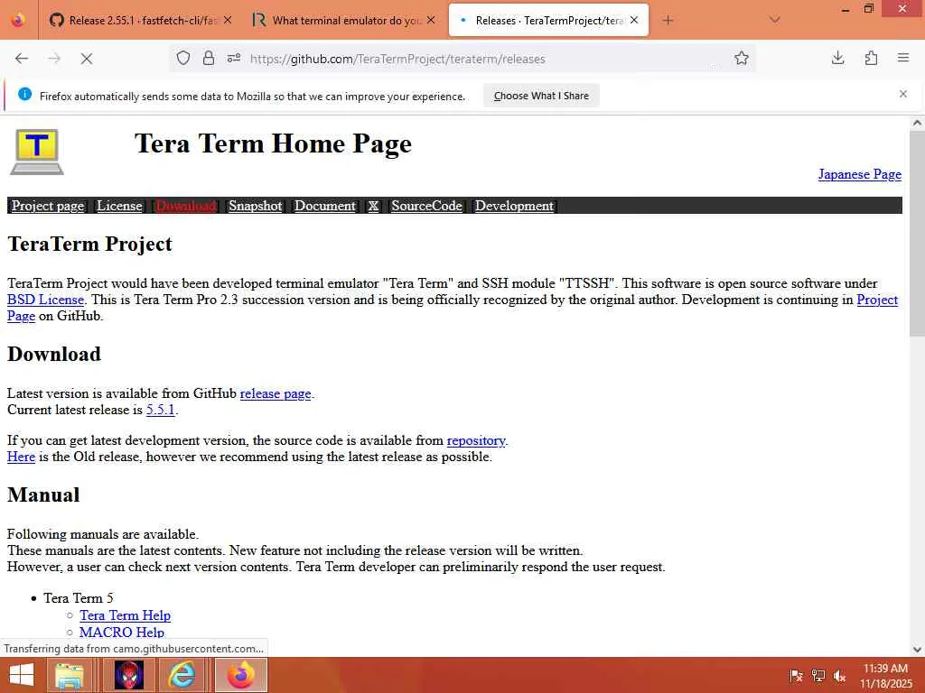
Task: Close the fastfetch-cli release tab
Action: (x=228, y=20)
